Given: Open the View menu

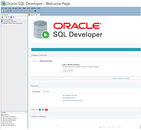Looking at the screenshot, I should pyautogui.click(x=10, y=8).
